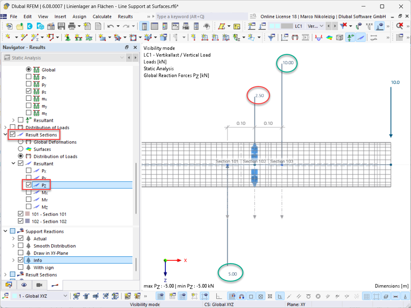Image resolution: width=411 pixels, height=308 pixels.
Task: Select the Display Navigator icon in the toolbar
Action: [x=144, y=26]
